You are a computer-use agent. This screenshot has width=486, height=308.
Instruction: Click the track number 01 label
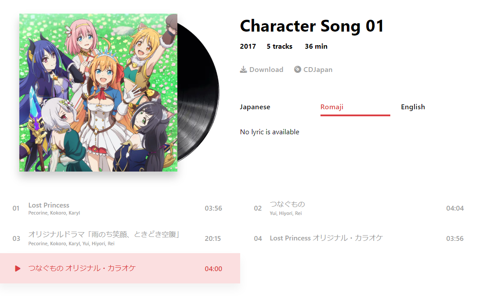(x=16, y=208)
